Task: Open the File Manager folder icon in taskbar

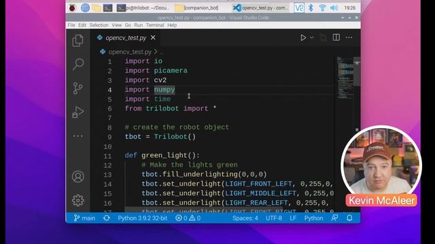Action: [97, 7]
